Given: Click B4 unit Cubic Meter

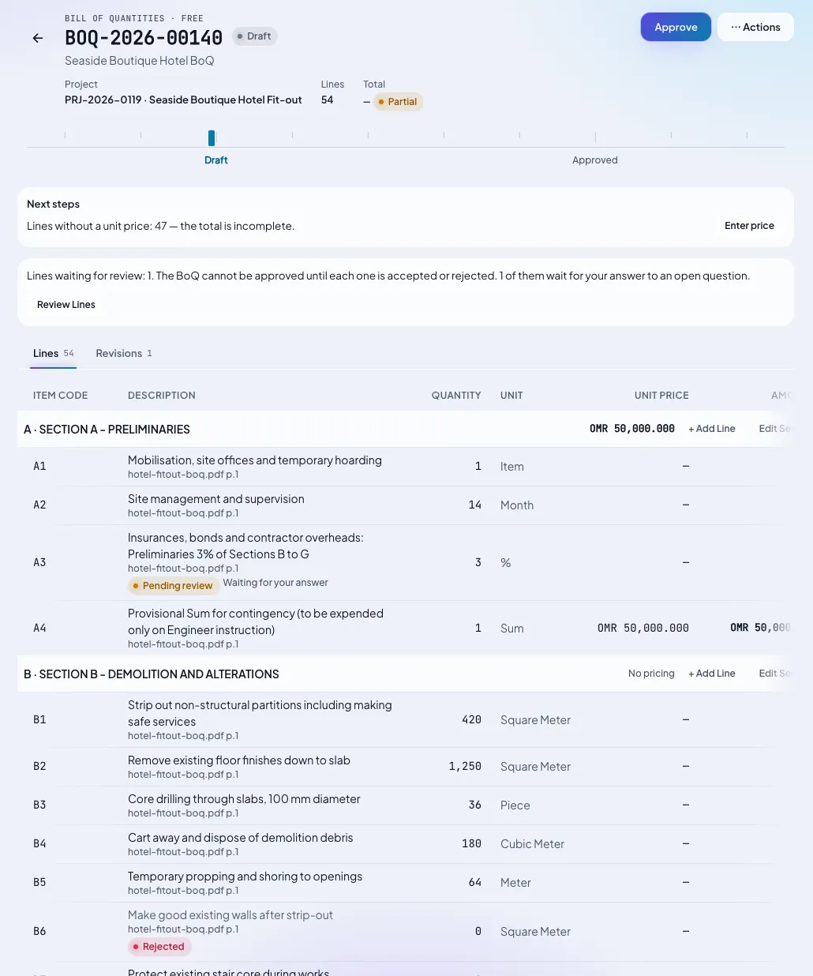Looking at the screenshot, I should point(532,844).
